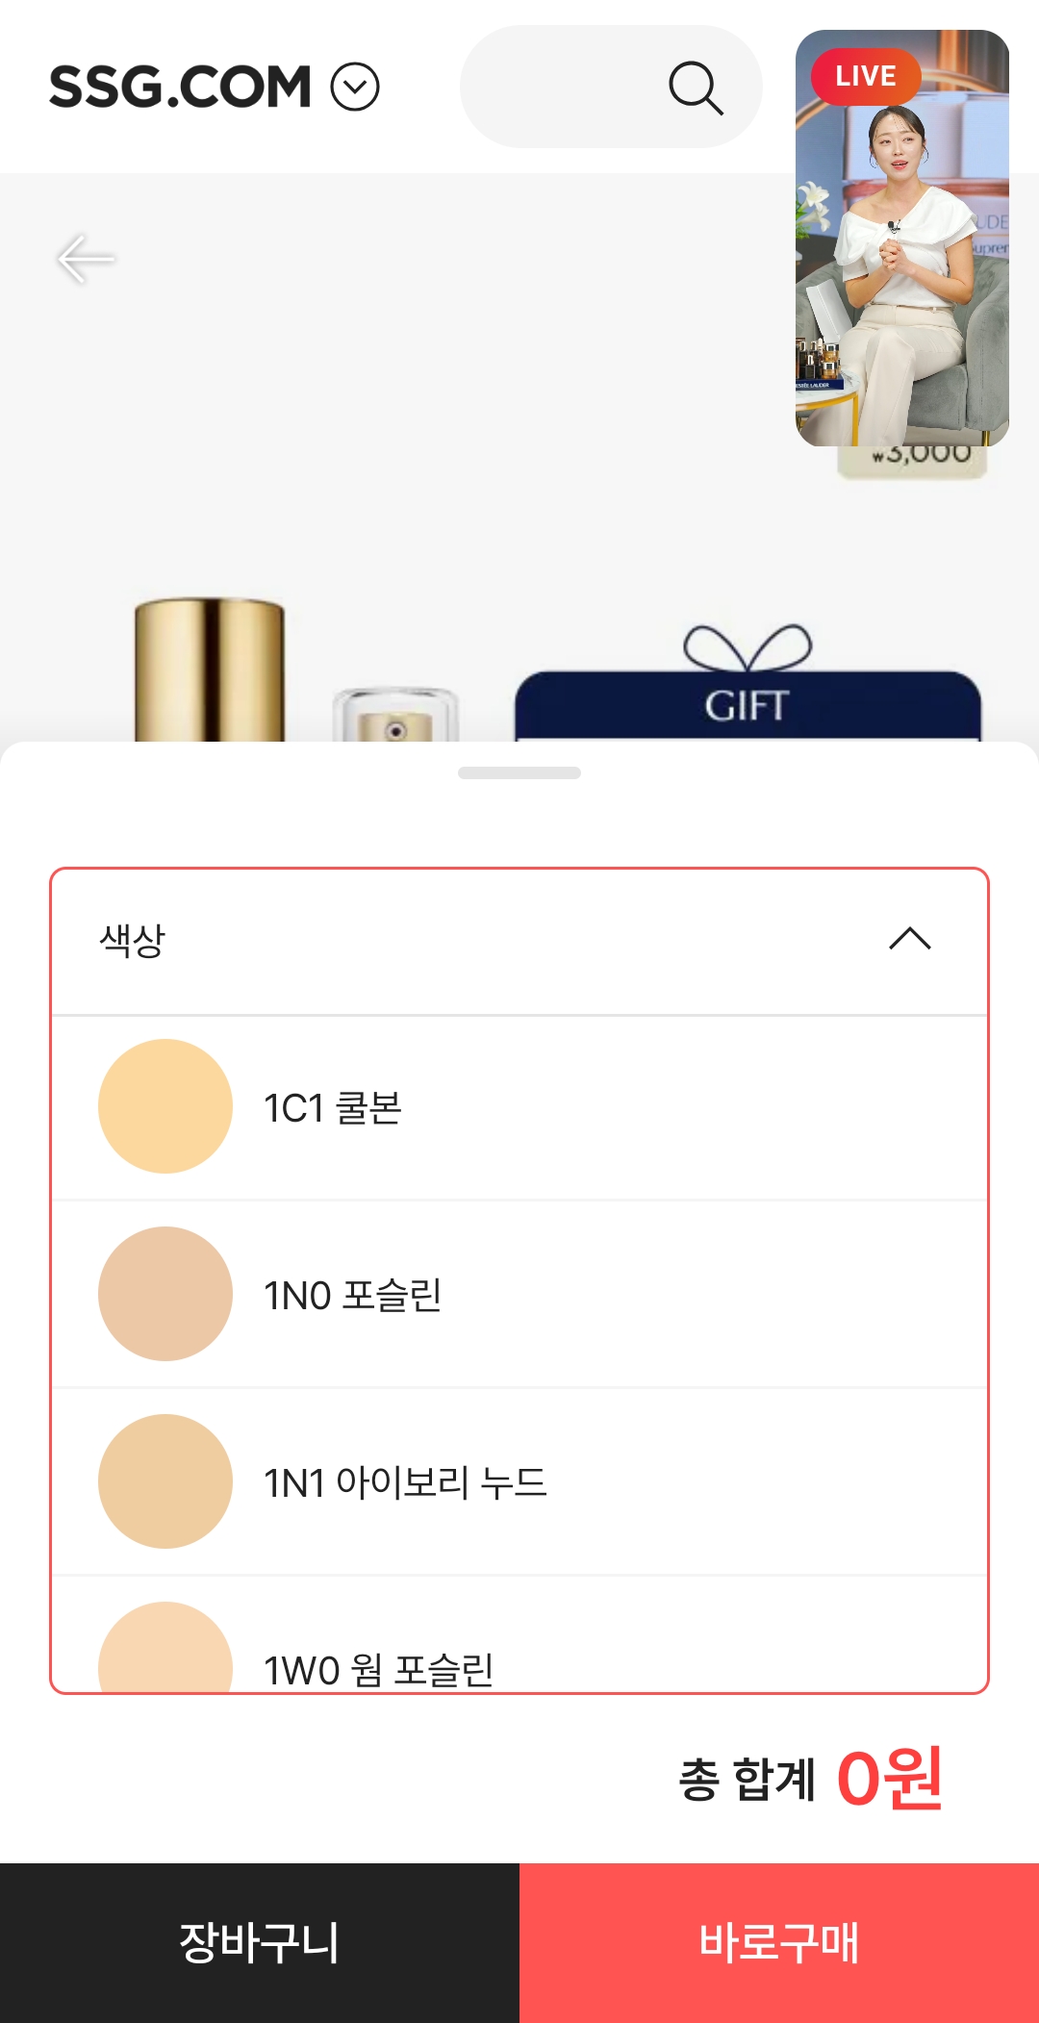Image resolution: width=1039 pixels, height=2023 pixels.
Task: Tap the bottom sheet drag handle
Action: (x=519, y=773)
